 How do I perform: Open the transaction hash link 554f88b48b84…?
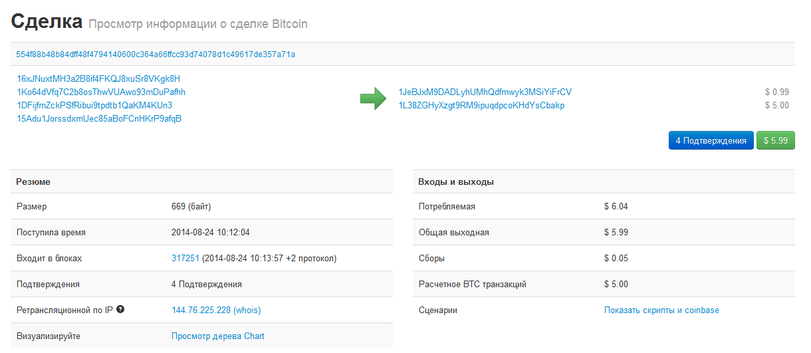[156, 55]
